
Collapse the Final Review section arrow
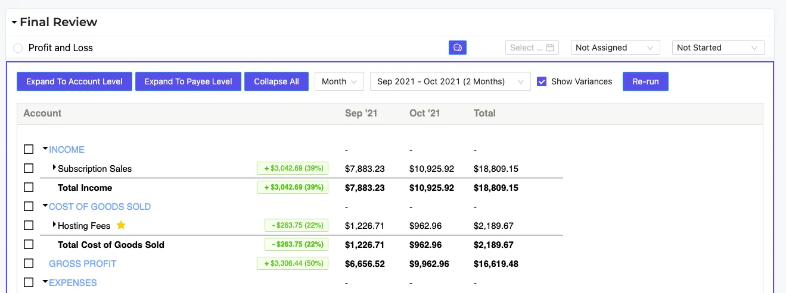(x=14, y=23)
